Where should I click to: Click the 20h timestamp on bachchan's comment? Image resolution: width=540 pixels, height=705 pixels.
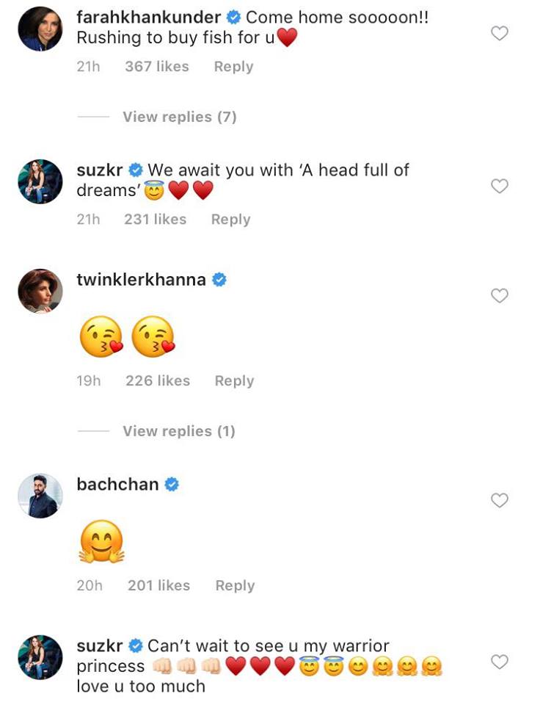click(x=89, y=585)
